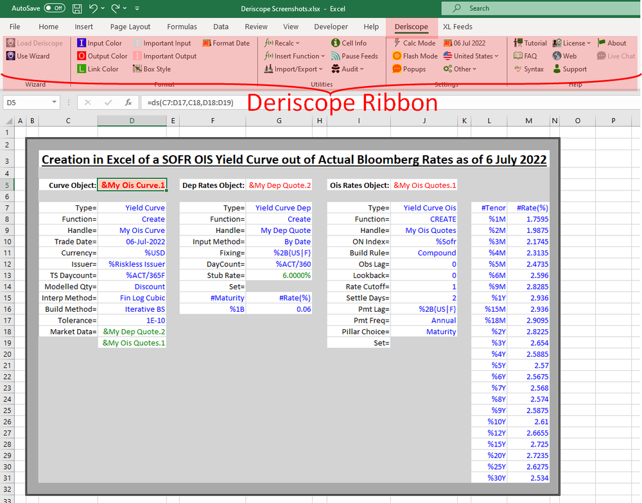Click the 2.534 rate cell

[x=528, y=477]
